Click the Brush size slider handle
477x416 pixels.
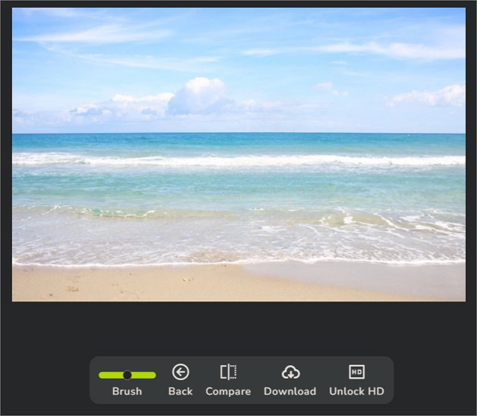tap(127, 375)
